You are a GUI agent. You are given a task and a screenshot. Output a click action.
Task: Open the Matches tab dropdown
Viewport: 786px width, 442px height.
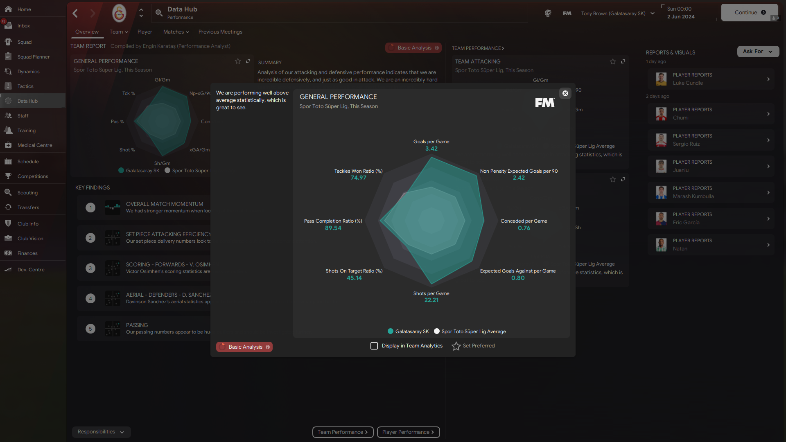(176, 32)
